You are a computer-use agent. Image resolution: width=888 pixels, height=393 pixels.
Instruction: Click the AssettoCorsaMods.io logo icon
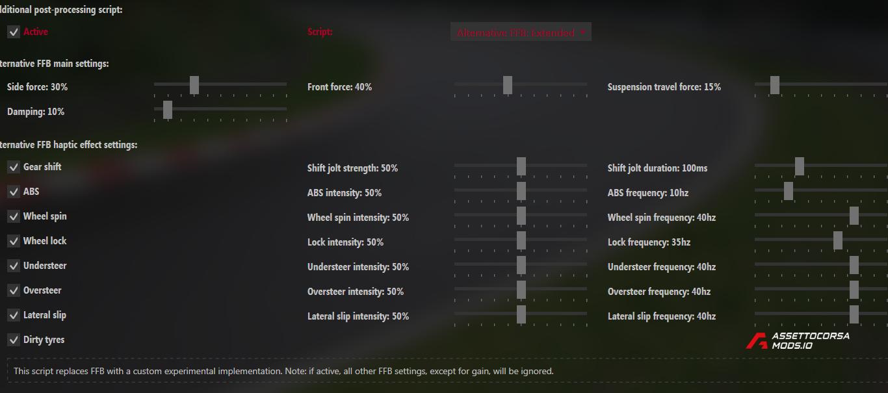tap(757, 341)
